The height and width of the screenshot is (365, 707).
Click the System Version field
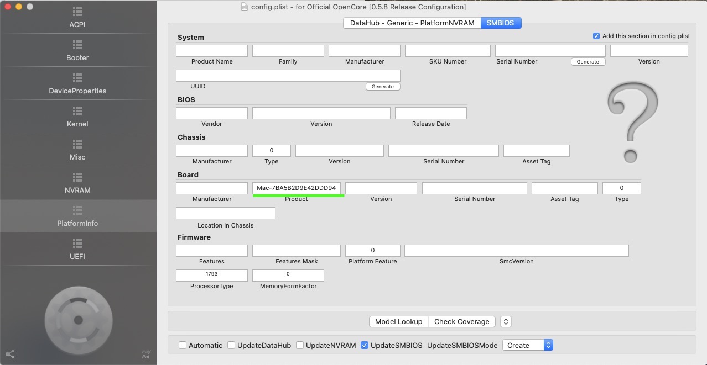pos(649,51)
